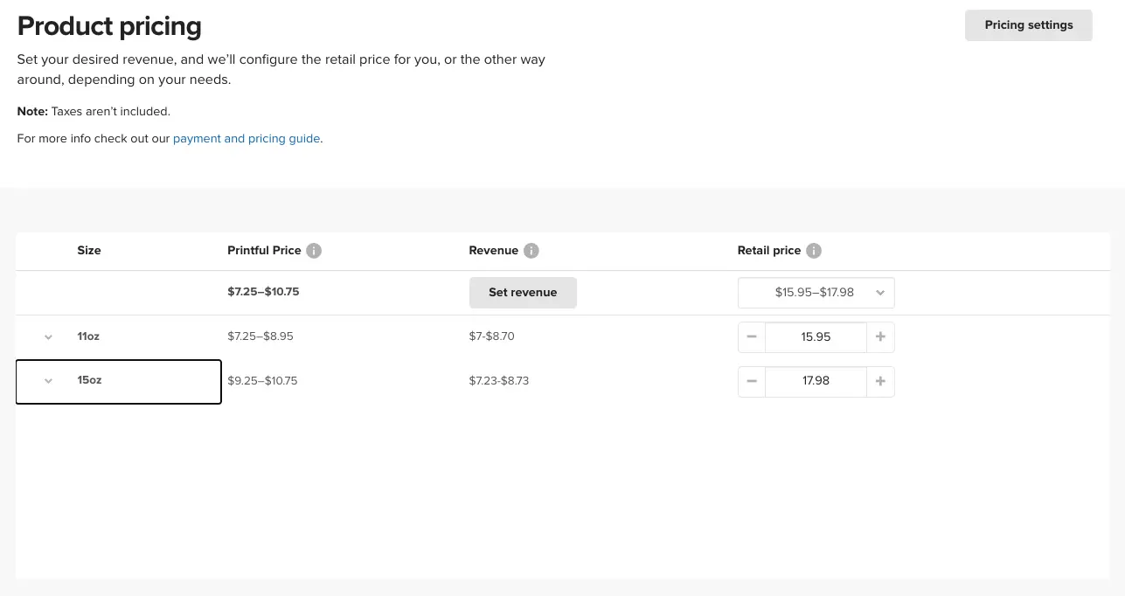
Task: Select the 15oz size label
Action: [89, 380]
